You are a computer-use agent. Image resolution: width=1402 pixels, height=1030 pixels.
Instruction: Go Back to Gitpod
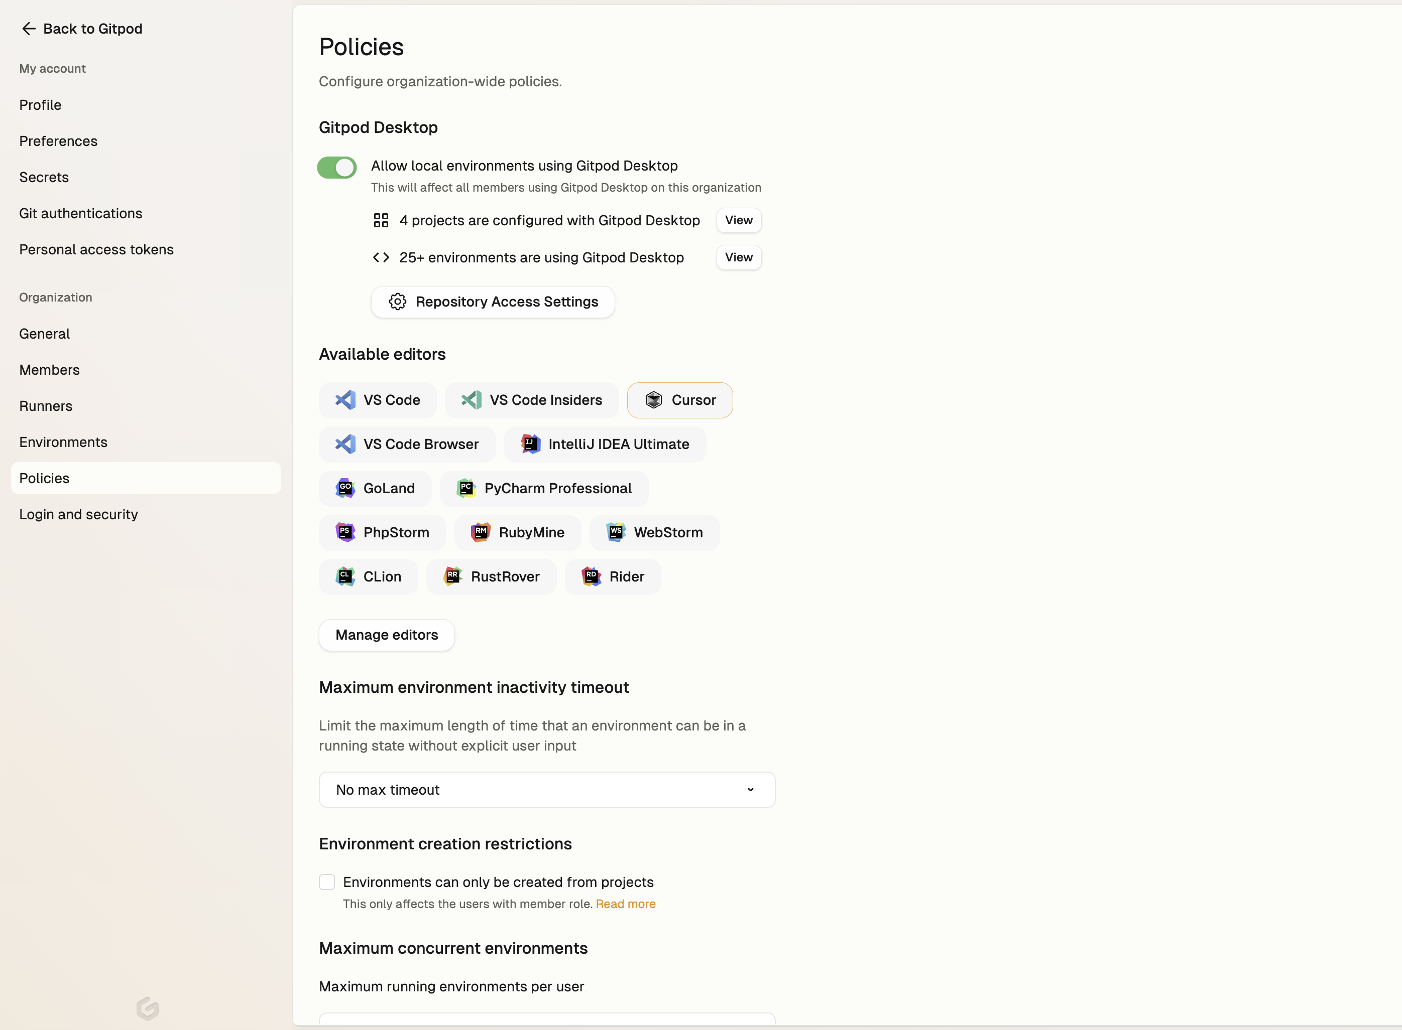[82, 29]
